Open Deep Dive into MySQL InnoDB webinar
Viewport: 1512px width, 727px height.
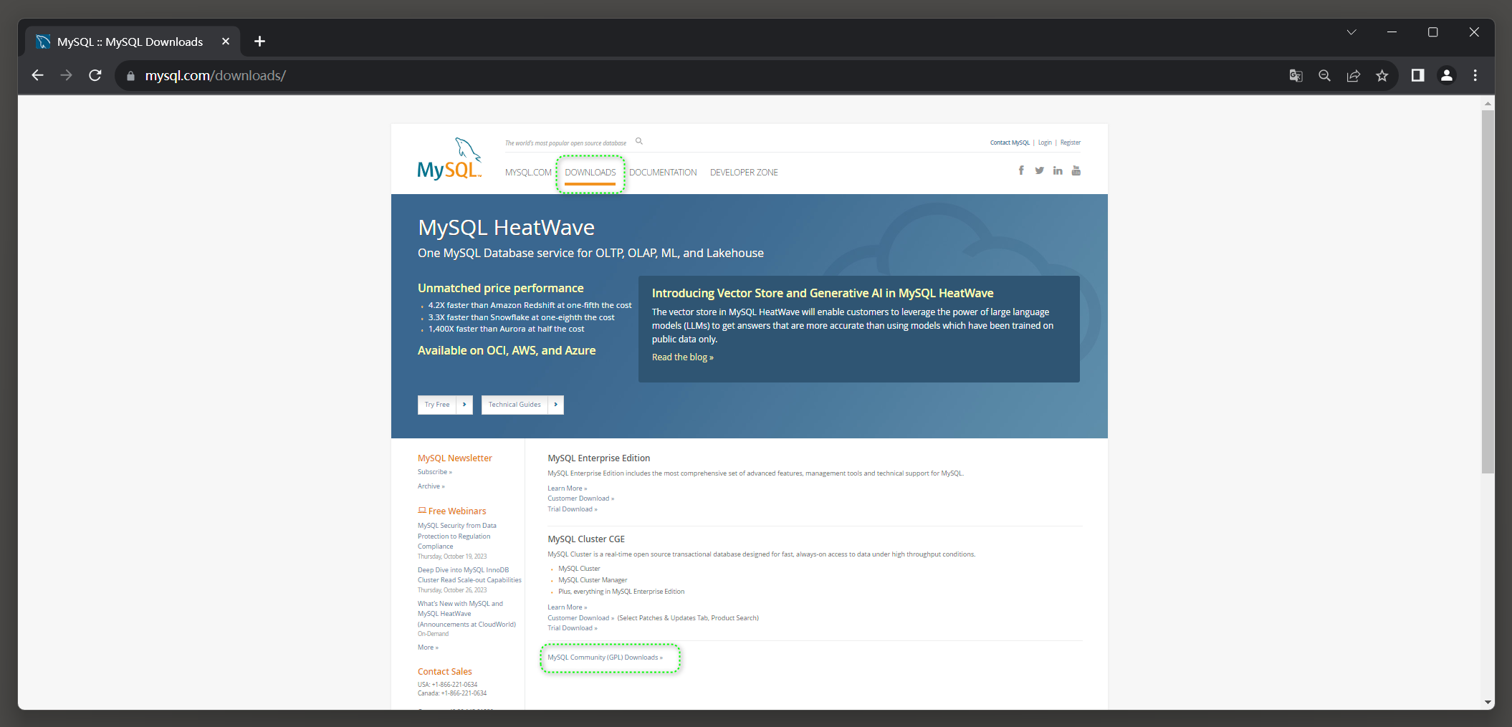tap(469, 575)
